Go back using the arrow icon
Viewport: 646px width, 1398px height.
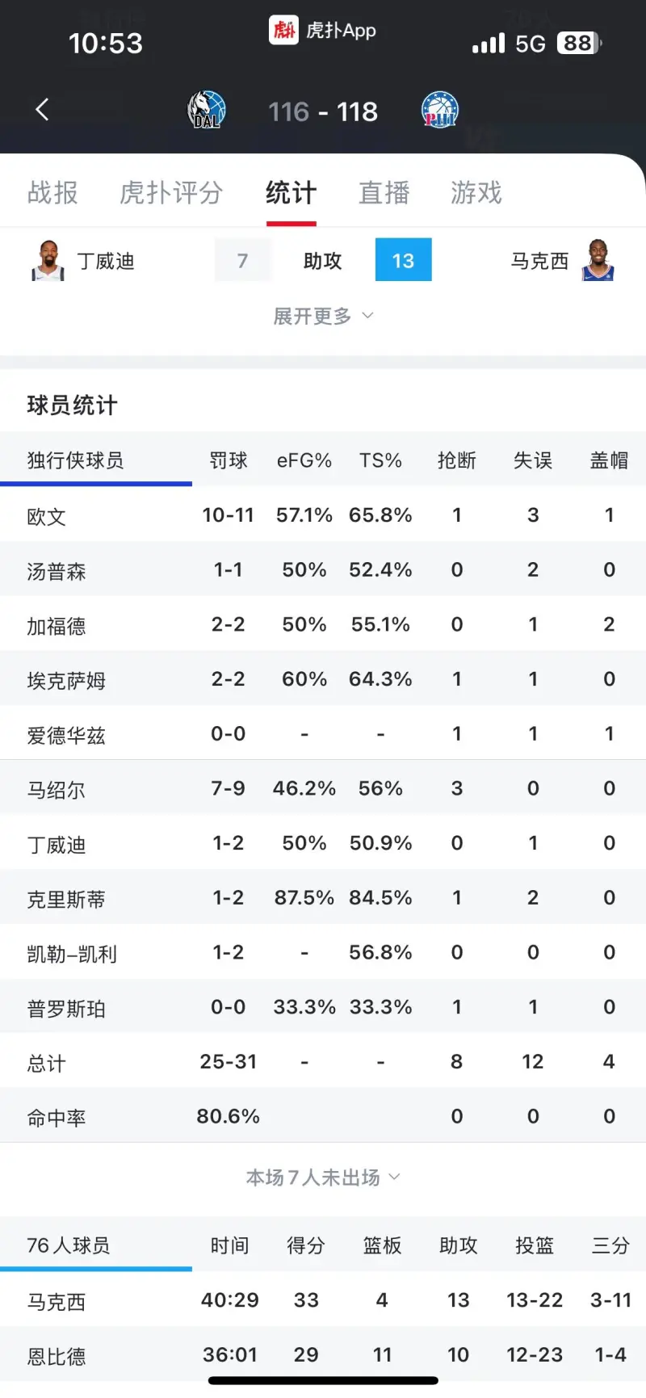[x=41, y=109]
